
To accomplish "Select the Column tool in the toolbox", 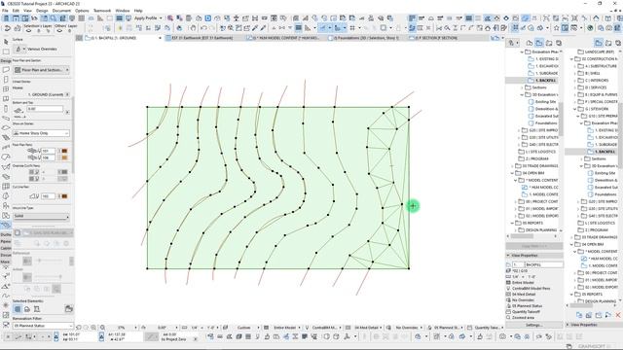I will pyautogui.click(x=6, y=109).
